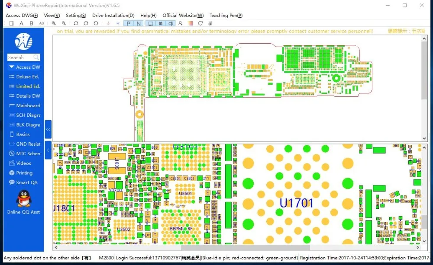Select the AB both-sides toolbar button
The image size is (433, 265).
coord(42,23)
